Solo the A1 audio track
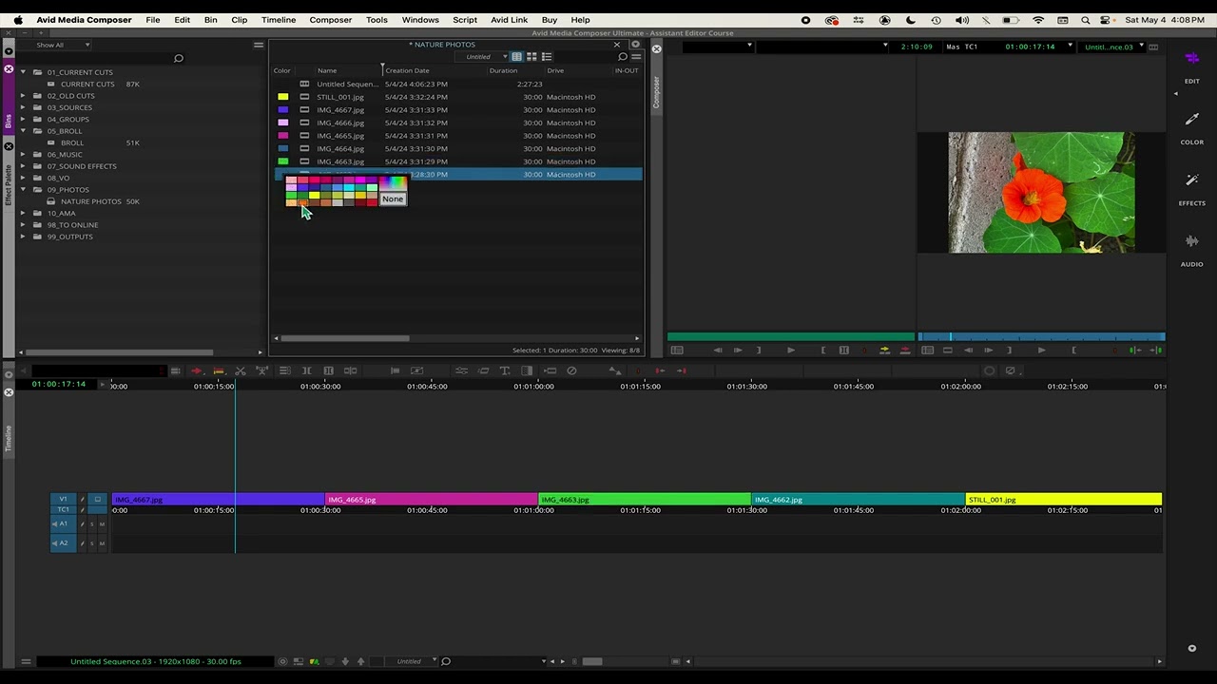Viewport: 1217px width, 684px height. point(92,524)
